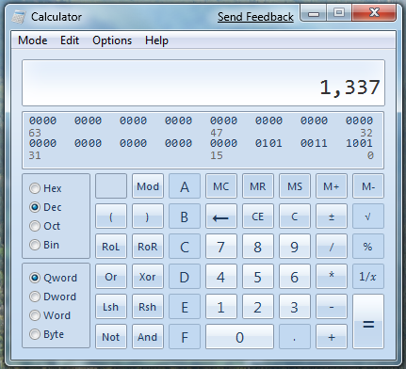The height and width of the screenshot is (369, 406).
Task: Click the number 0 button
Action: [239, 337]
